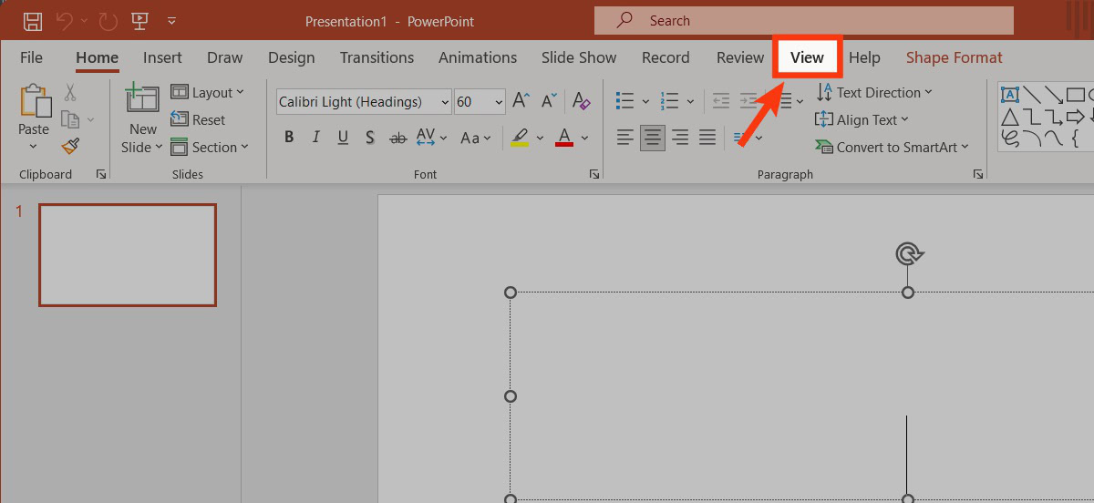1094x503 pixels.
Task: Apply Text Shadow formatting
Action: click(x=369, y=138)
